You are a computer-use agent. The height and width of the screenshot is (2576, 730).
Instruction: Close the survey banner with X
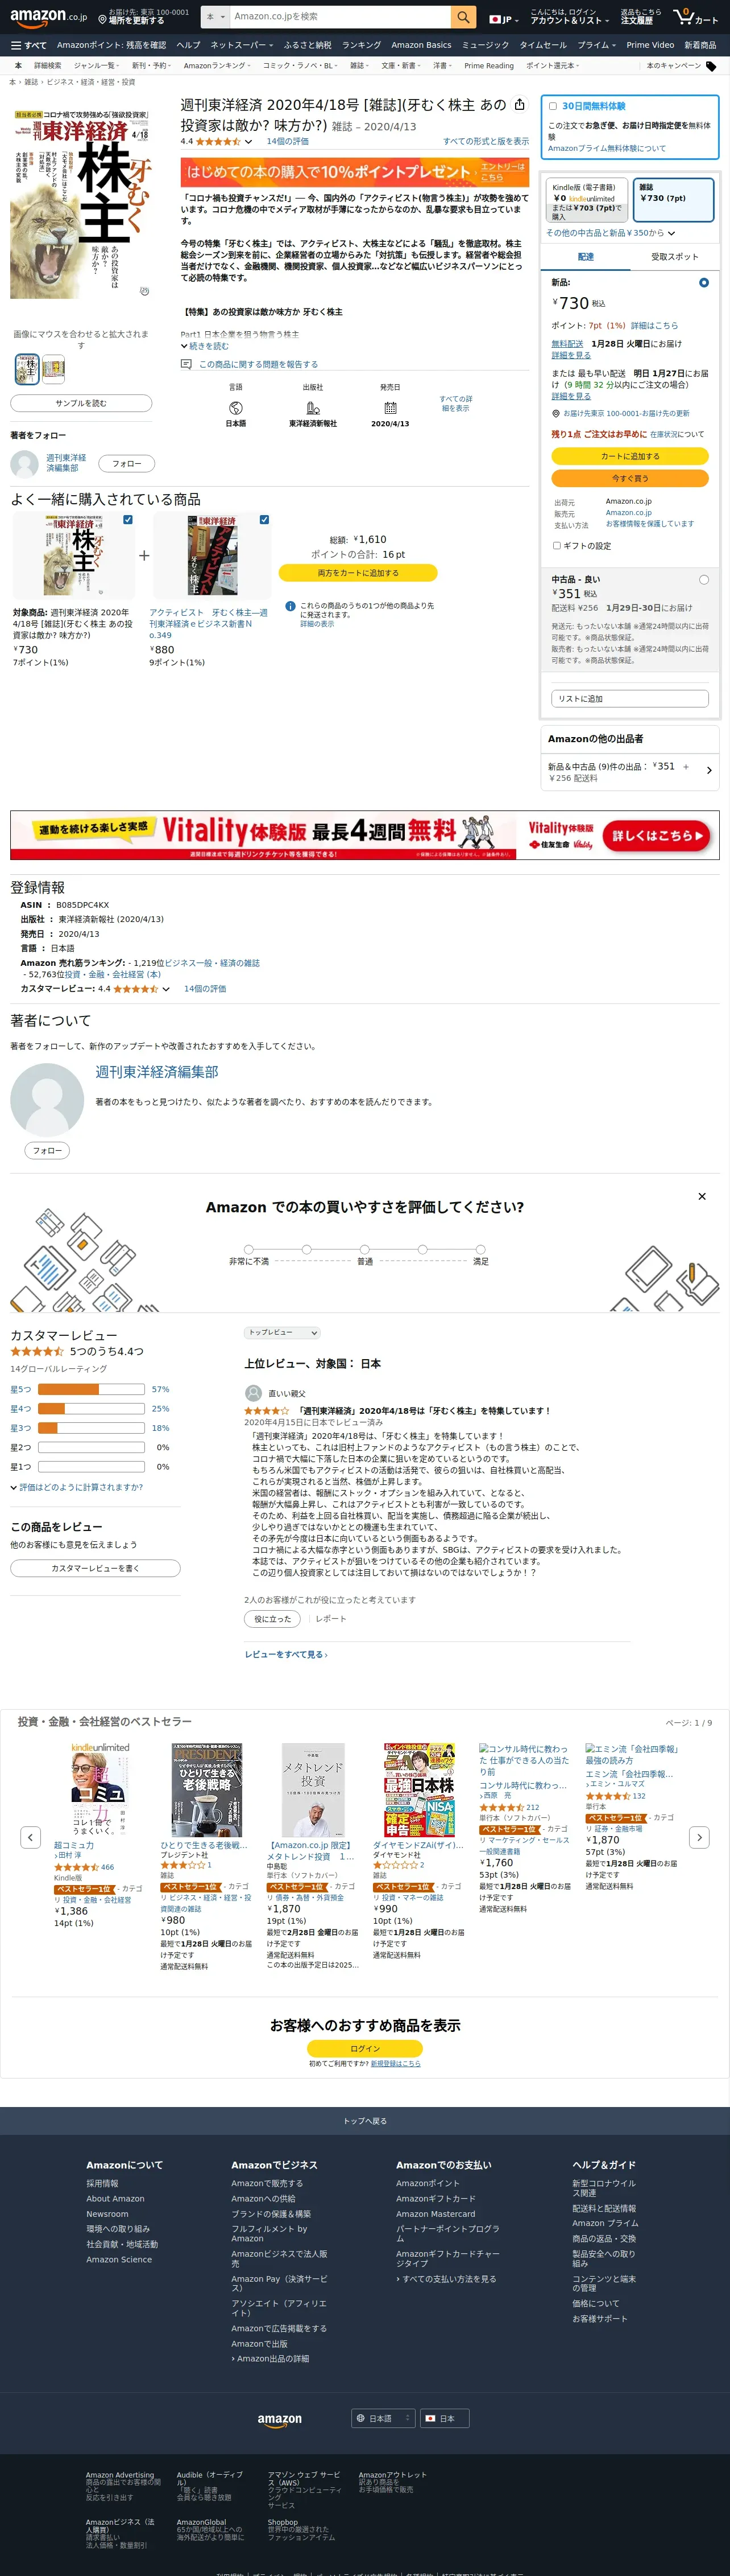(x=702, y=1196)
